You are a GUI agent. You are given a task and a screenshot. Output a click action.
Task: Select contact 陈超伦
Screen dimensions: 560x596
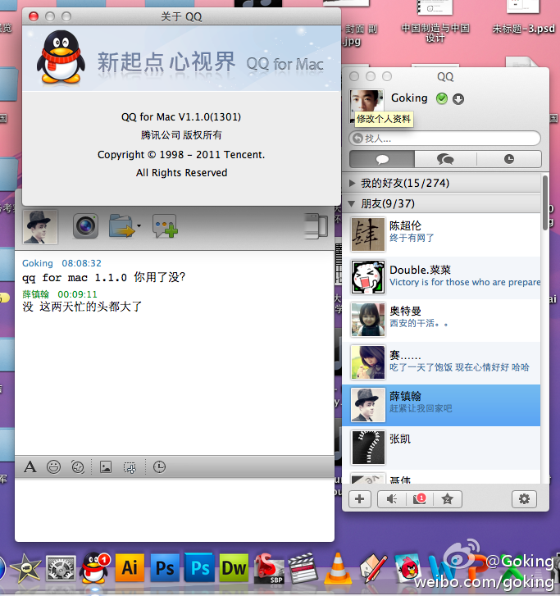pos(441,235)
